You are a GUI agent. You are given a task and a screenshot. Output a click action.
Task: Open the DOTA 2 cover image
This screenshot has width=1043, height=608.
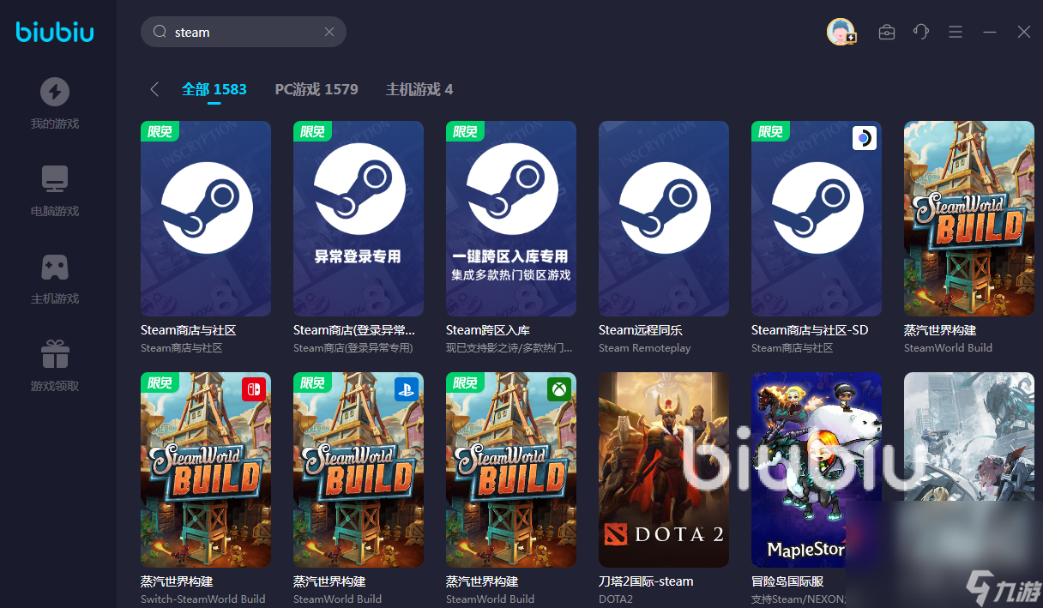664,470
